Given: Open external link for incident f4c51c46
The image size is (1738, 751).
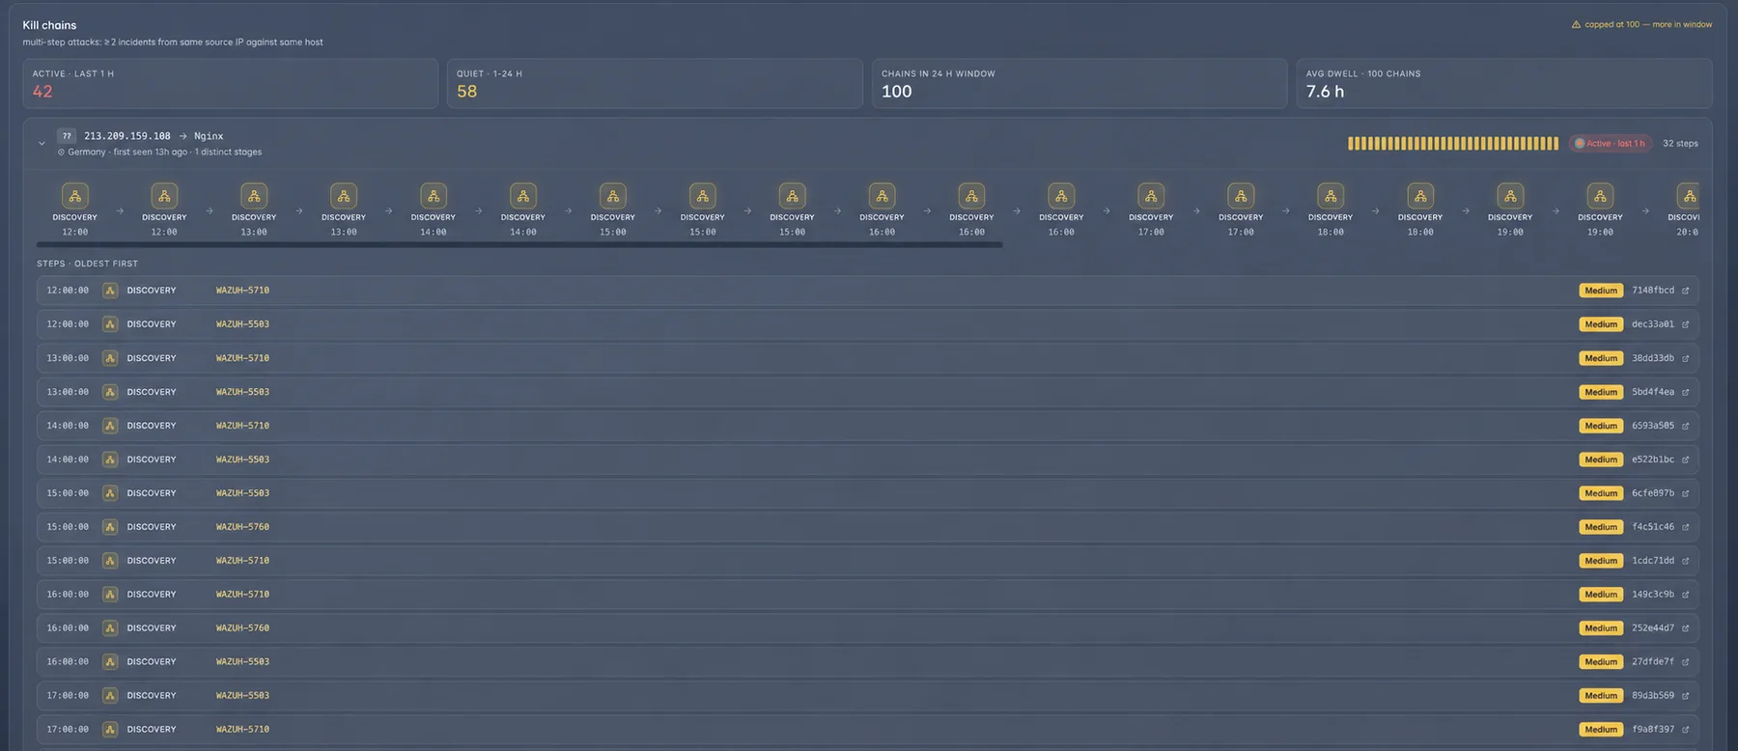Looking at the screenshot, I should 1685,527.
